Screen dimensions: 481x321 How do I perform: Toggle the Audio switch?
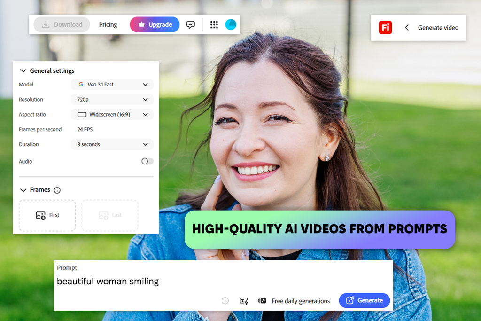point(147,161)
